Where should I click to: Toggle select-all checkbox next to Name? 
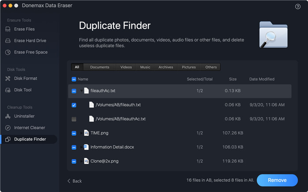pos(74,79)
